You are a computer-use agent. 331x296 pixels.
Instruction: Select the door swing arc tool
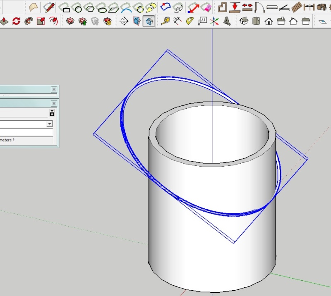[259, 7]
